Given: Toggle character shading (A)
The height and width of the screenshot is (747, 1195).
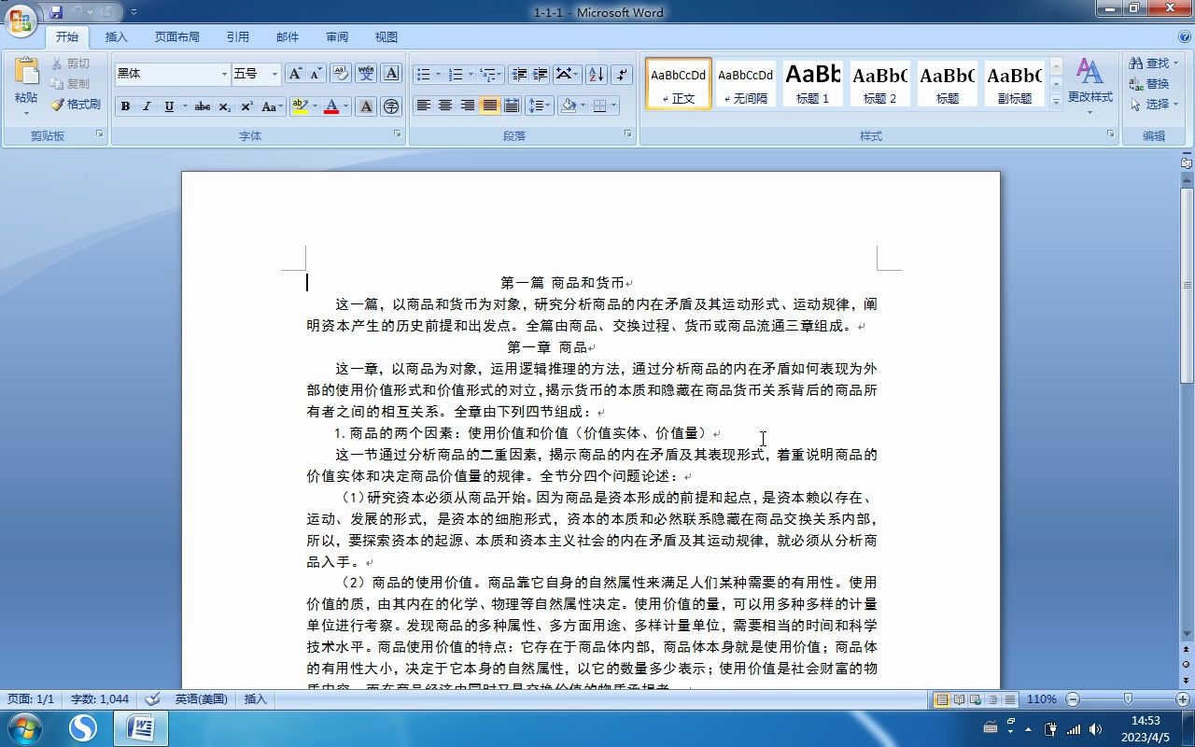Looking at the screenshot, I should click(366, 106).
